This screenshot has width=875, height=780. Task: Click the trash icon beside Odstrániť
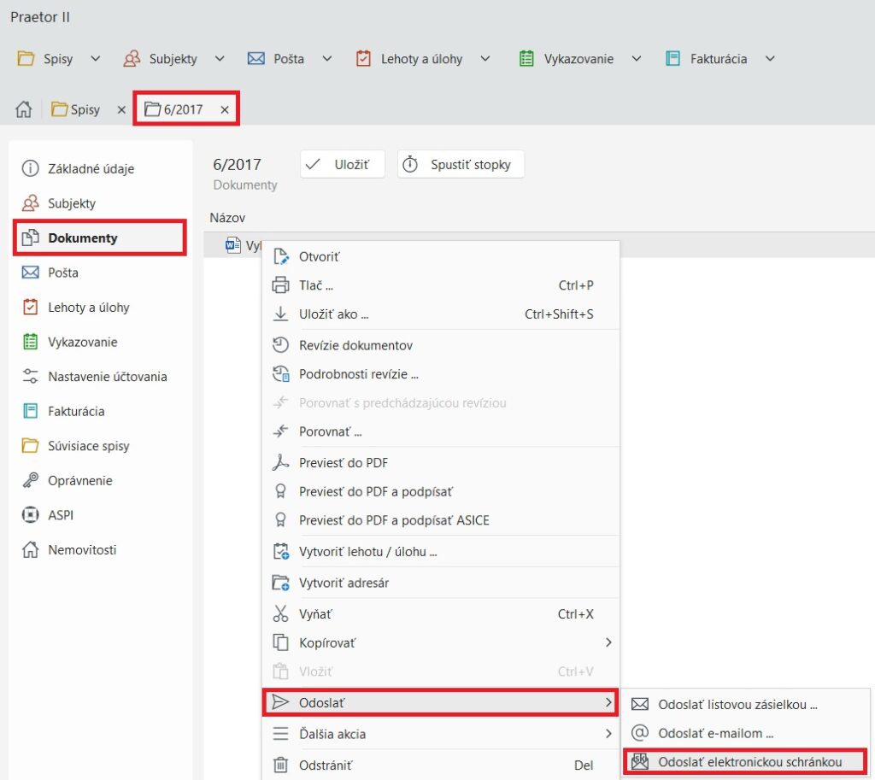pyautogui.click(x=280, y=765)
